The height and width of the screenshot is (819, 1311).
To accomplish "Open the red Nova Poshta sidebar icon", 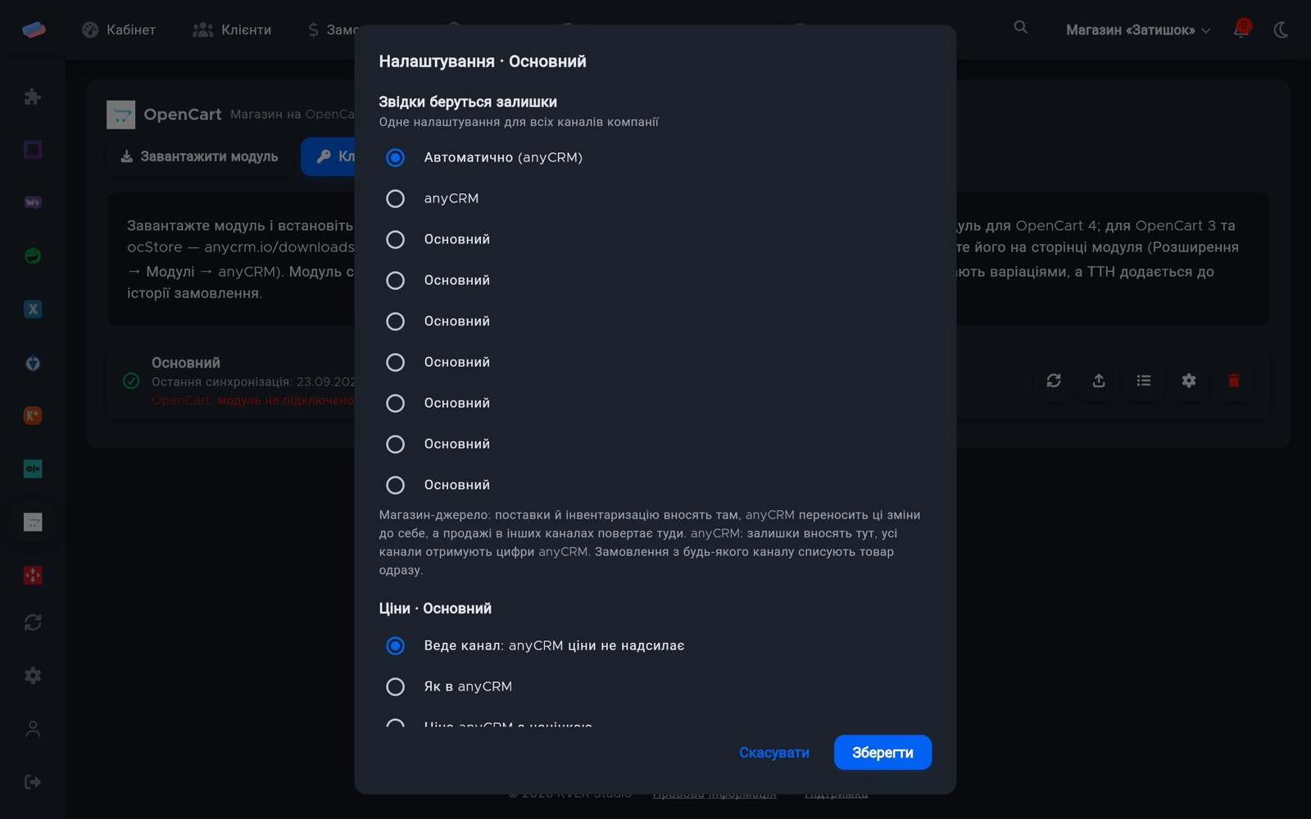I will coord(33,575).
